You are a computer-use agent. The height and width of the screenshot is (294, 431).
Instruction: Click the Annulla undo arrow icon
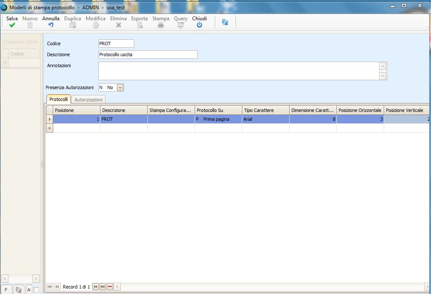(x=51, y=25)
